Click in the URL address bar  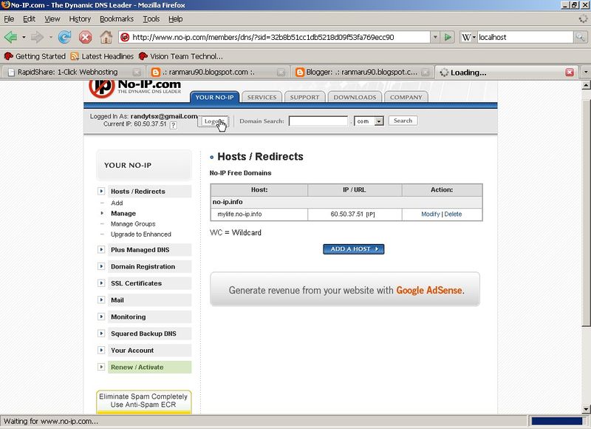pos(274,37)
